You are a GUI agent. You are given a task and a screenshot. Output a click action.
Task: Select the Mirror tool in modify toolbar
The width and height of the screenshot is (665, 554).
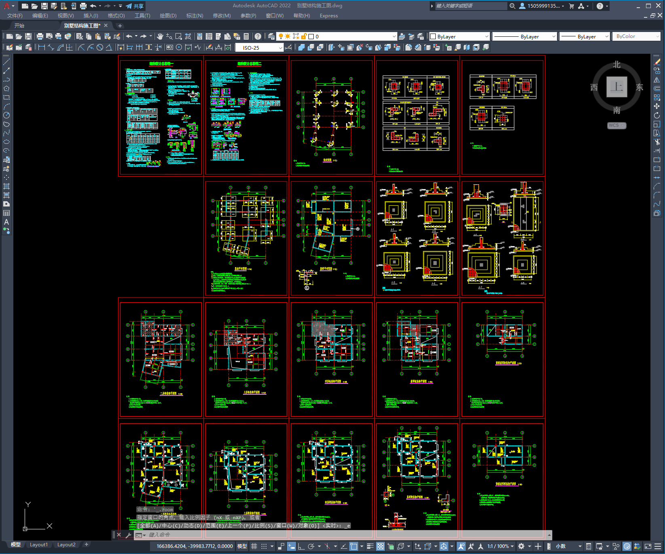[657, 80]
